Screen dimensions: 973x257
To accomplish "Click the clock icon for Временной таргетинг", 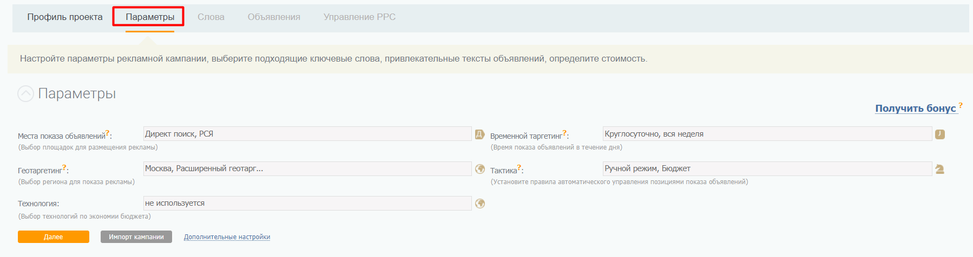I will click(x=940, y=134).
